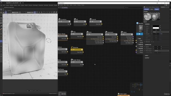
Task: Open the Node menu in Node Editor
Action: [x=71, y=5]
